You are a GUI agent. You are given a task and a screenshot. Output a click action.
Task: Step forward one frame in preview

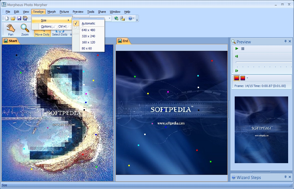(x=237, y=71)
